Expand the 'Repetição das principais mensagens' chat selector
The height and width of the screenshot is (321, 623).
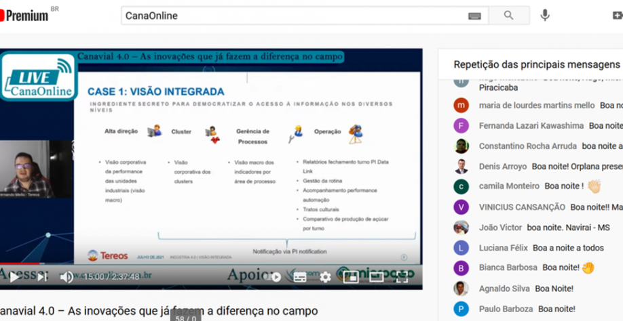coord(536,64)
